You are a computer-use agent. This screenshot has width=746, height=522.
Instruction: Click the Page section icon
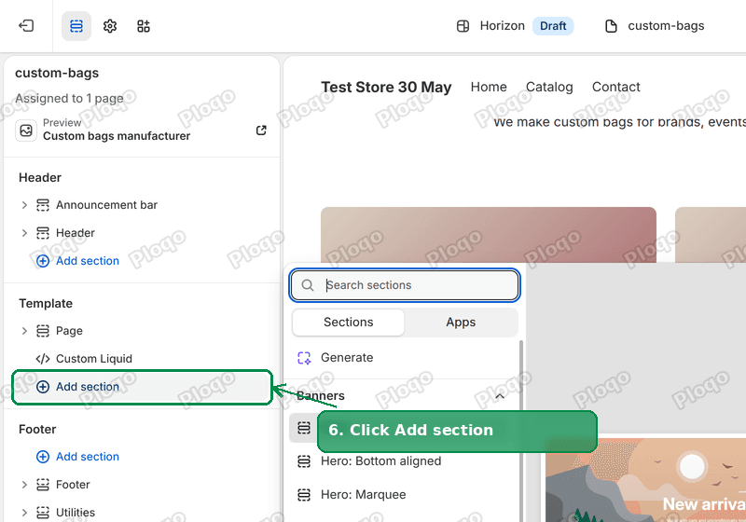[x=43, y=331]
